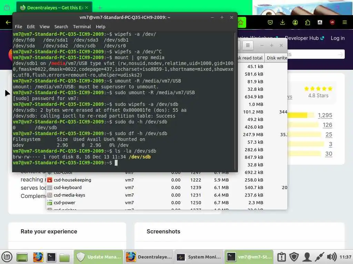Submit the add-ons search arrow

tap(341, 54)
